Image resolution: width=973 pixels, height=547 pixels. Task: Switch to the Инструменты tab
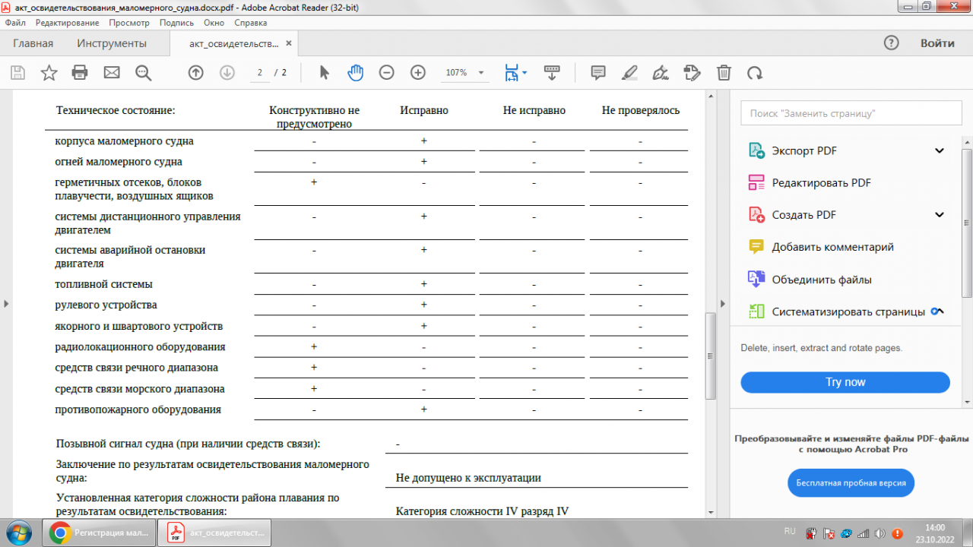click(x=112, y=43)
